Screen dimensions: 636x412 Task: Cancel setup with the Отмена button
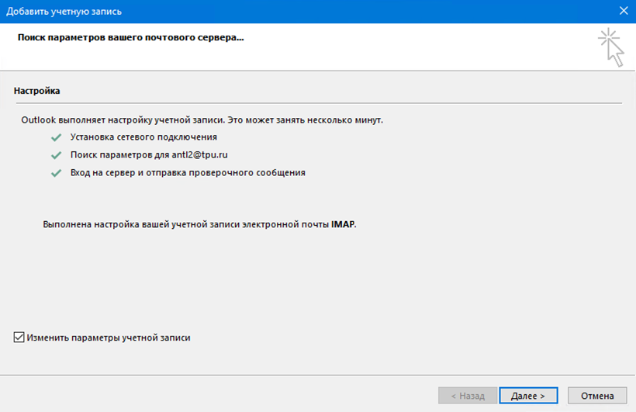point(597,396)
